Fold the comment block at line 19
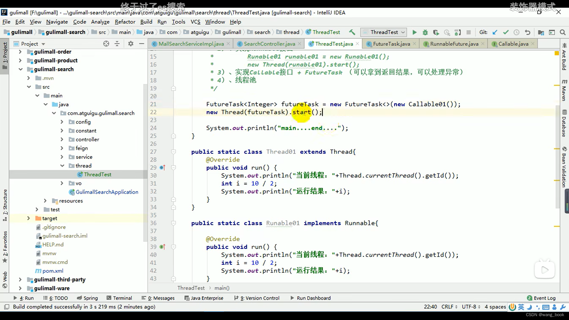This screenshot has width=569, height=320. pyautogui.click(x=174, y=88)
